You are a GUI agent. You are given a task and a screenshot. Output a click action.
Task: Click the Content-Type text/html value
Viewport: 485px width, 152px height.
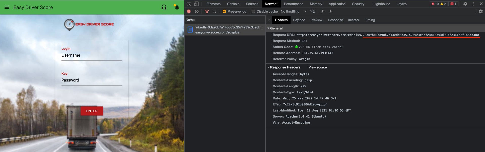click(305, 92)
